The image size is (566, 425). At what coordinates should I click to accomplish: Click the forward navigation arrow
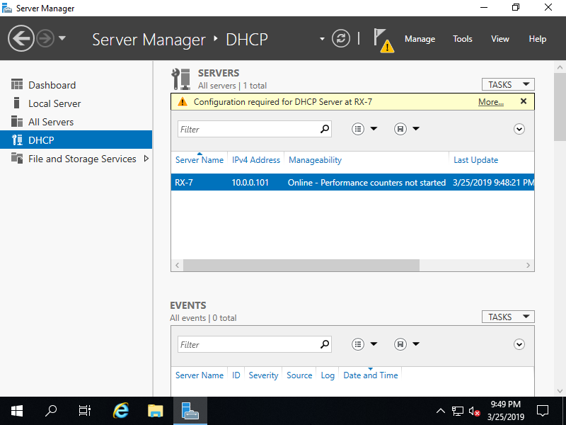45,38
